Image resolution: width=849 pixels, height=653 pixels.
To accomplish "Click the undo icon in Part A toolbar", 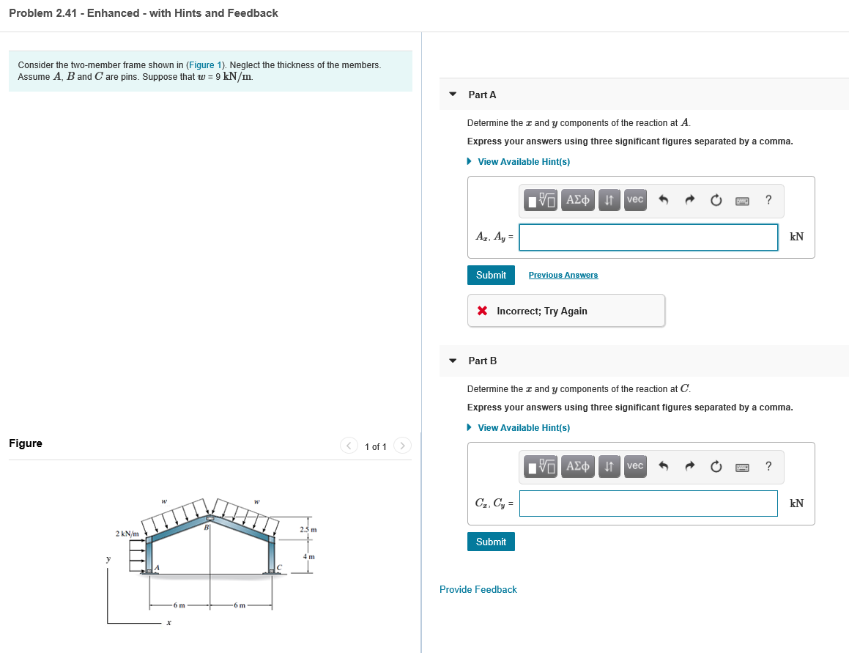I will click(x=663, y=200).
